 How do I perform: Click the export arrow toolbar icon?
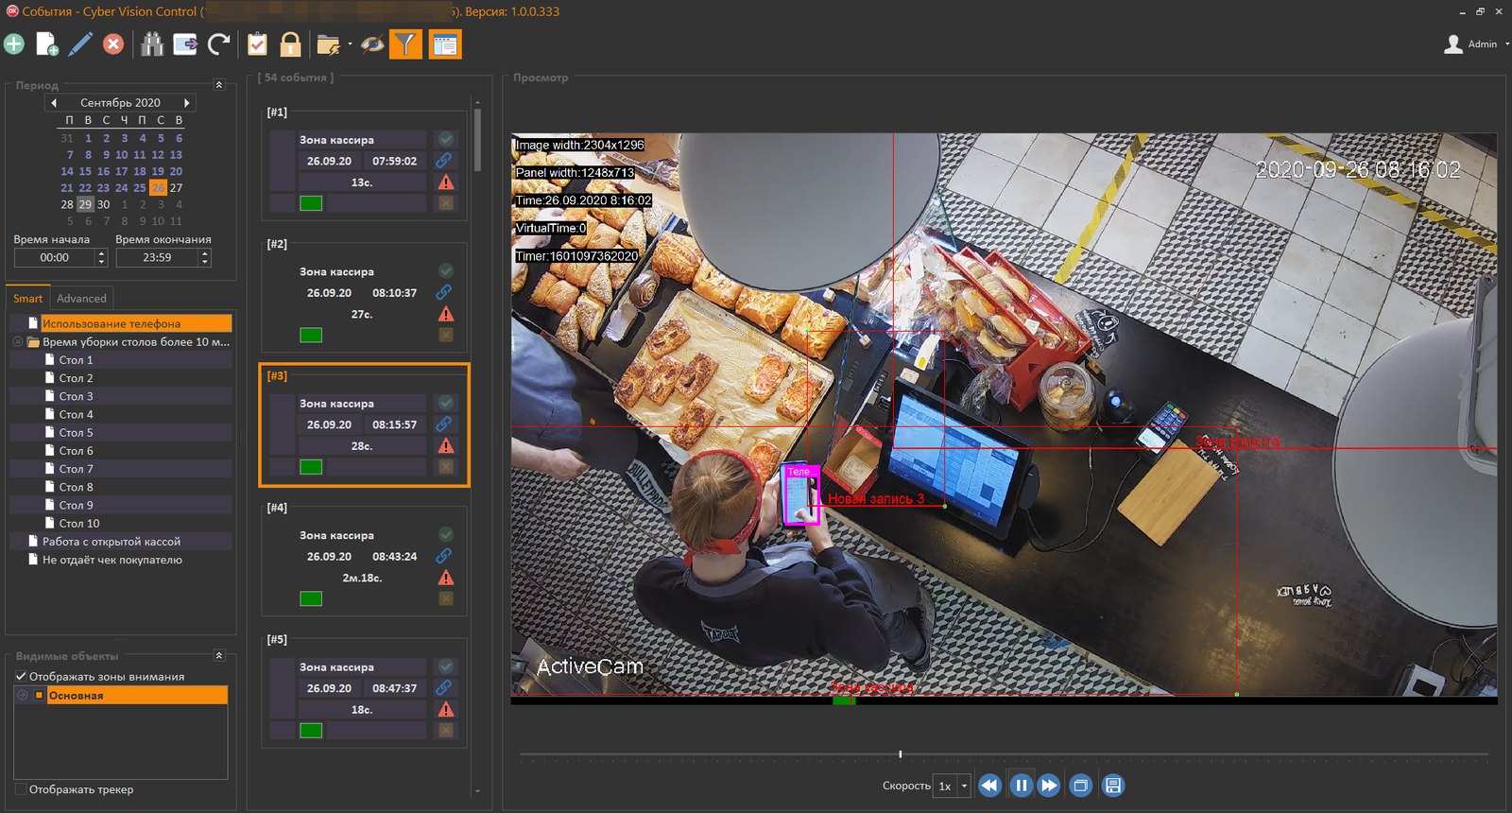pyautogui.click(x=185, y=44)
